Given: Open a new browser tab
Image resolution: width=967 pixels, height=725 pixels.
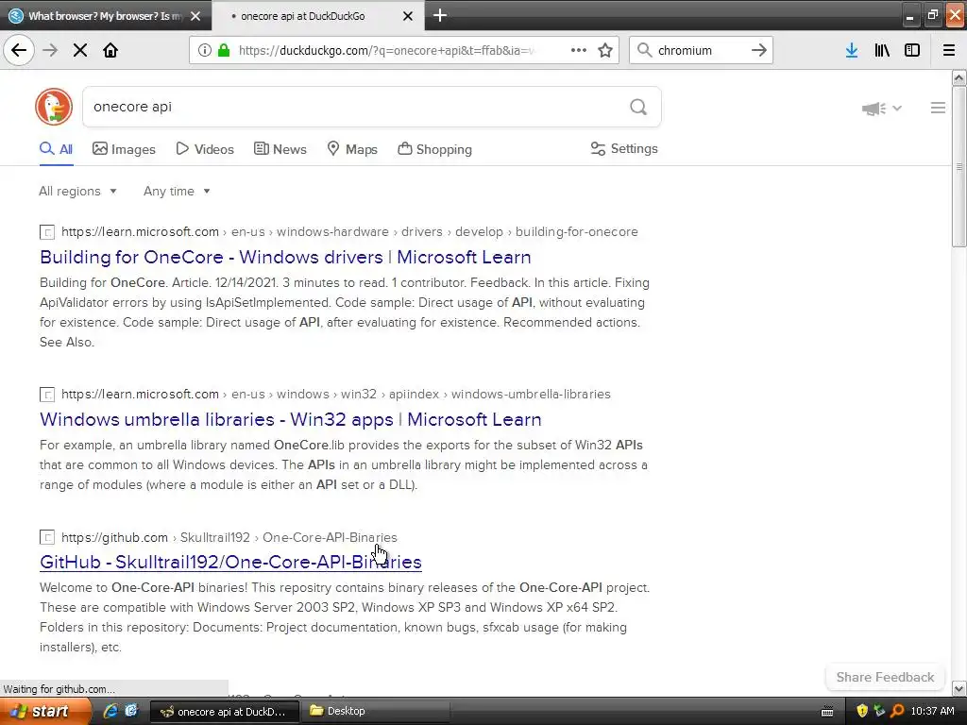Looking at the screenshot, I should click(440, 15).
